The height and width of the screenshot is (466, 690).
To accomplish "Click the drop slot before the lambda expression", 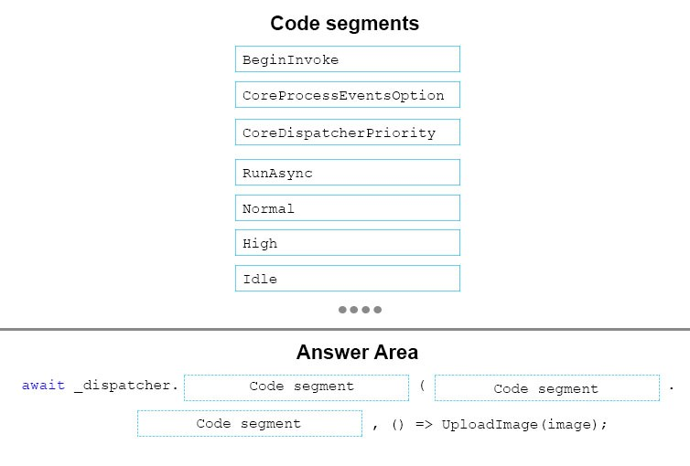I will tap(250, 423).
